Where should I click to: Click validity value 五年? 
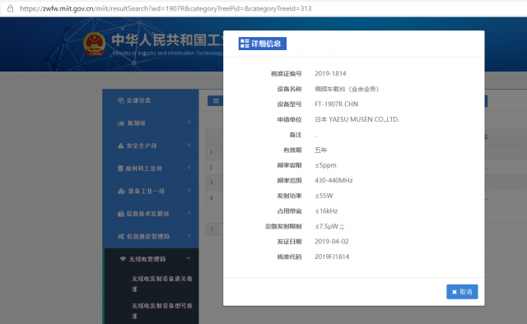tap(320, 150)
